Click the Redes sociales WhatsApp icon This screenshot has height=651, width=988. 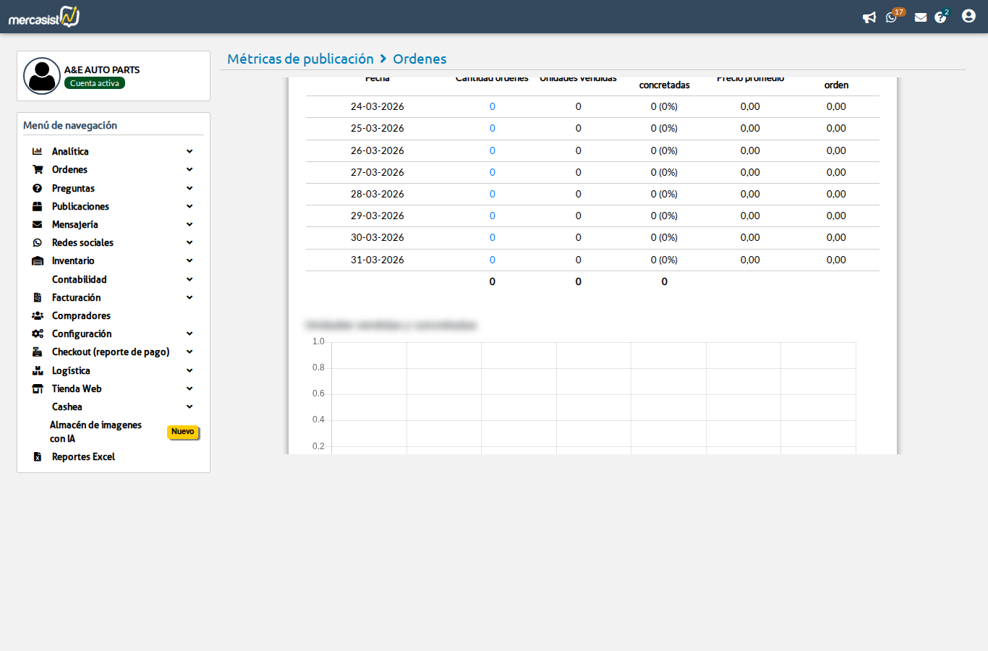(37, 242)
